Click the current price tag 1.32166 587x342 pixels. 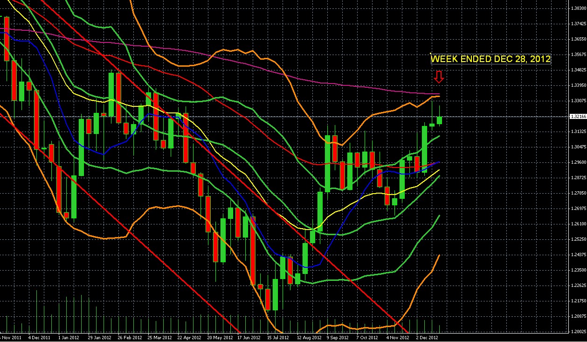(578, 117)
